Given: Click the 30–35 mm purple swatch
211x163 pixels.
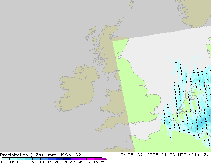Looking at the screenshot, I should [75, 159].
